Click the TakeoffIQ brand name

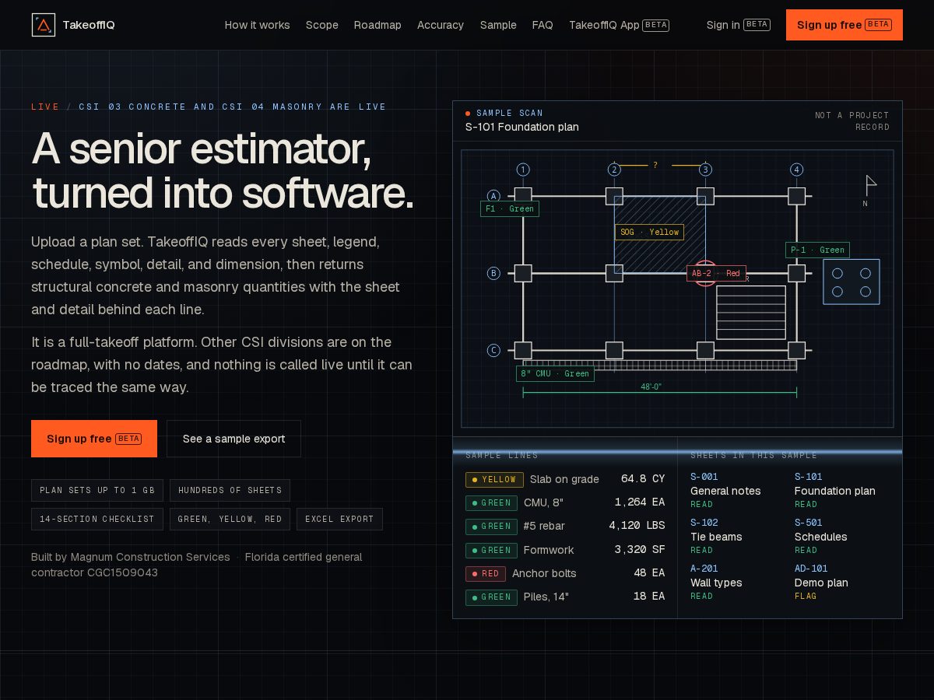89,25
